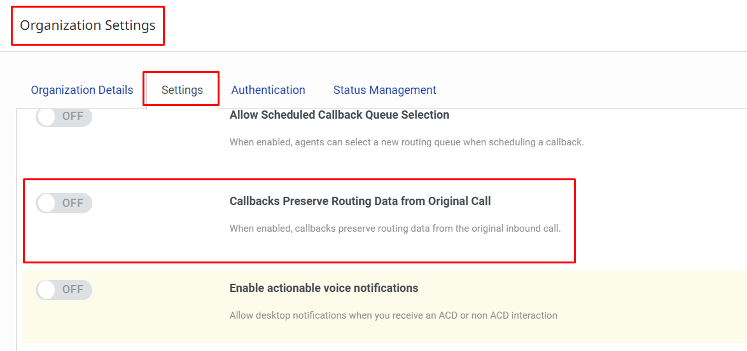Click OFF text on the Scheduled Callback toggle
Screen dimensions: 747x351
pos(73,117)
